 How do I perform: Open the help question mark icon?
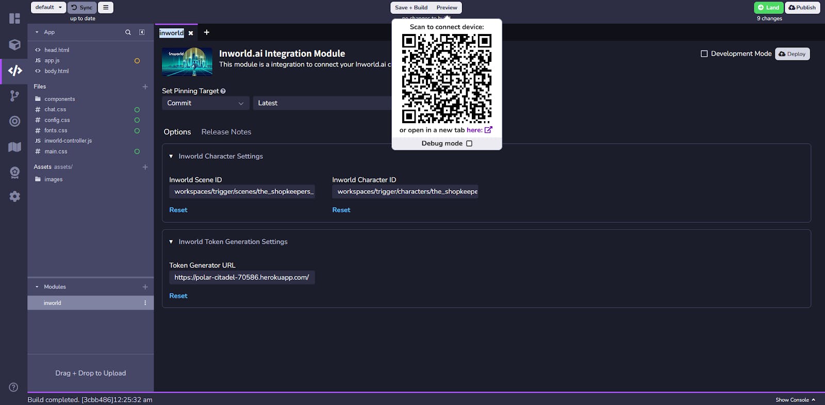pos(13,387)
